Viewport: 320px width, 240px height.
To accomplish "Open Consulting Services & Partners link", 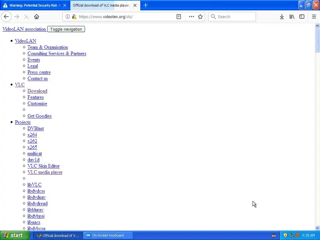I will point(57,54).
